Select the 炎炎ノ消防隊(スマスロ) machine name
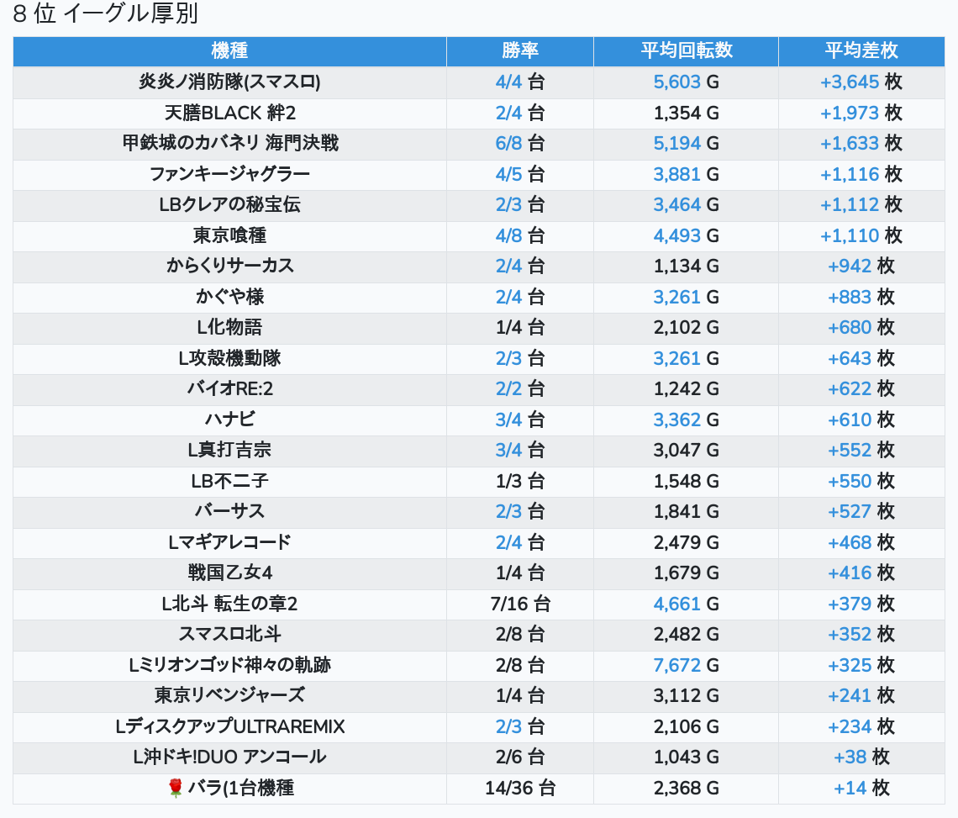Image resolution: width=958 pixels, height=818 pixels. coord(229,82)
